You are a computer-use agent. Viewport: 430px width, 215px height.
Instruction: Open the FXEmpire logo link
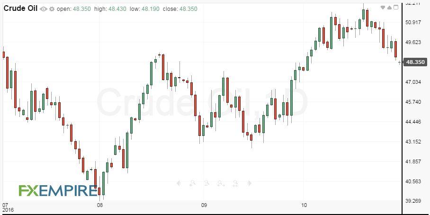click(x=58, y=190)
